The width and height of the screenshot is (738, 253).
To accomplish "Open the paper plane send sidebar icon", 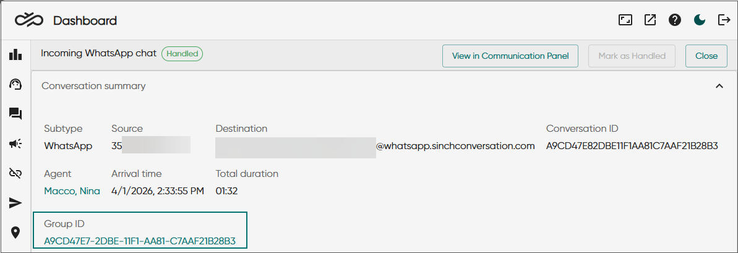I will [15, 203].
